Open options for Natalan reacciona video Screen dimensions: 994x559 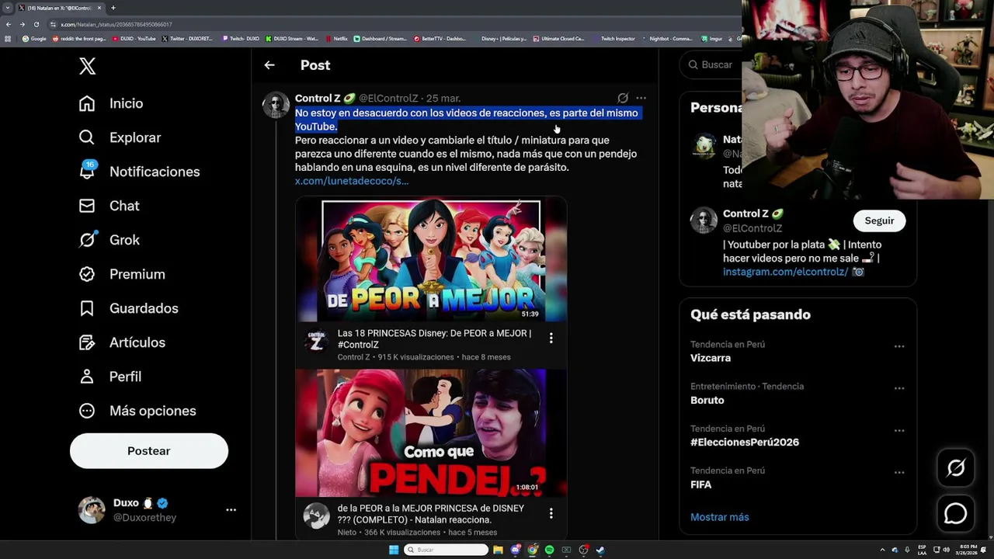point(551,514)
